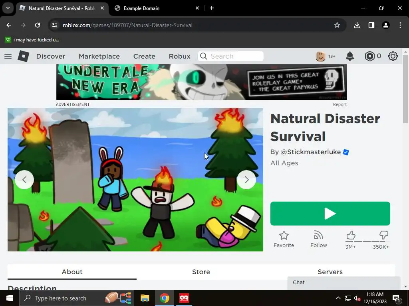Reload the current page
The width and height of the screenshot is (409, 306).
(x=38, y=25)
